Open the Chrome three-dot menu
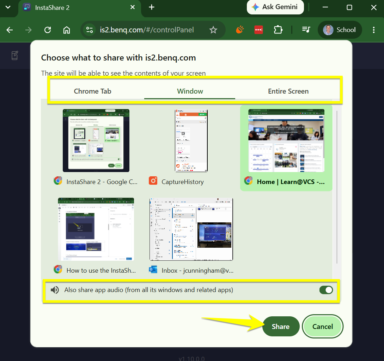 coord(373,30)
